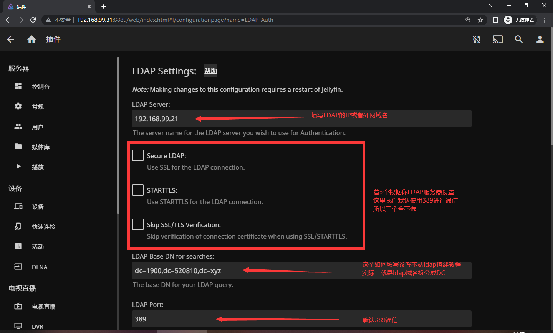Bookmark this page with star icon
553x333 pixels.
click(x=480, y=20)
